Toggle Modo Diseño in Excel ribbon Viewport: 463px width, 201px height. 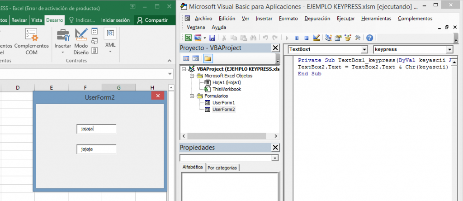[x=81, y=41]
